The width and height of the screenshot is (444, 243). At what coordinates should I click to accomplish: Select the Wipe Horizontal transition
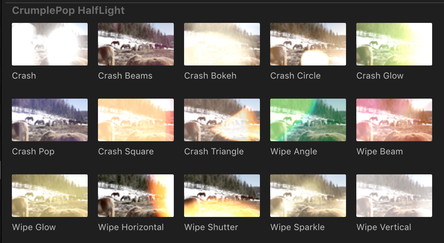(136, 196)
